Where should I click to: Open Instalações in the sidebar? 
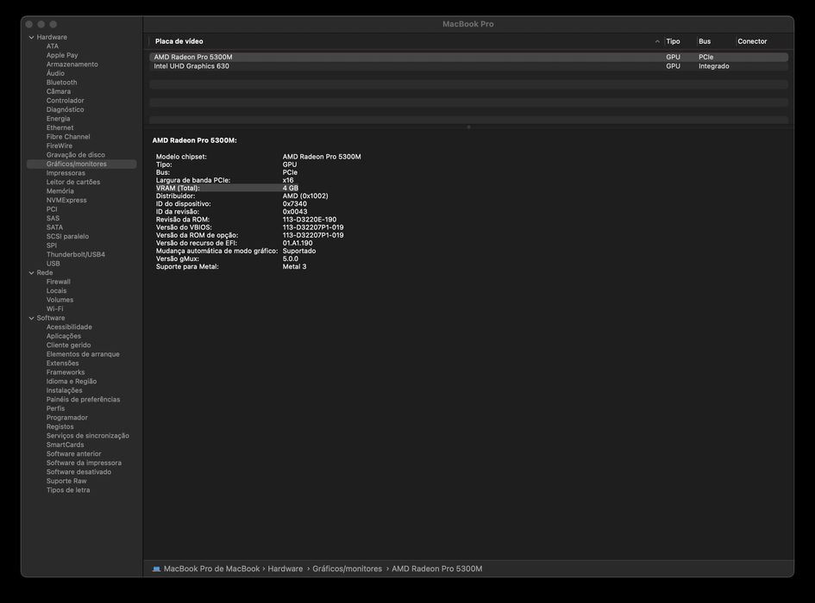64,390
